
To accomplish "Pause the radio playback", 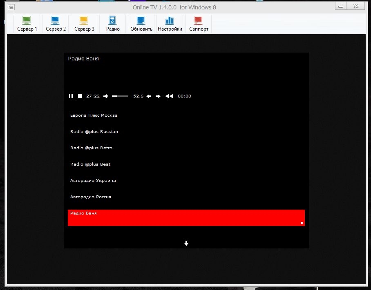I will coord(71,96).
